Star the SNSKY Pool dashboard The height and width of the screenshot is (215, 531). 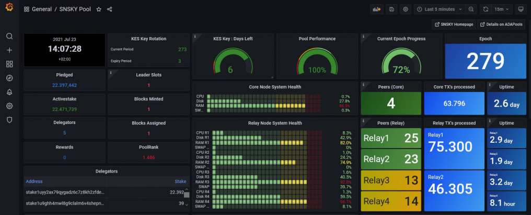[x=99, y=9]
